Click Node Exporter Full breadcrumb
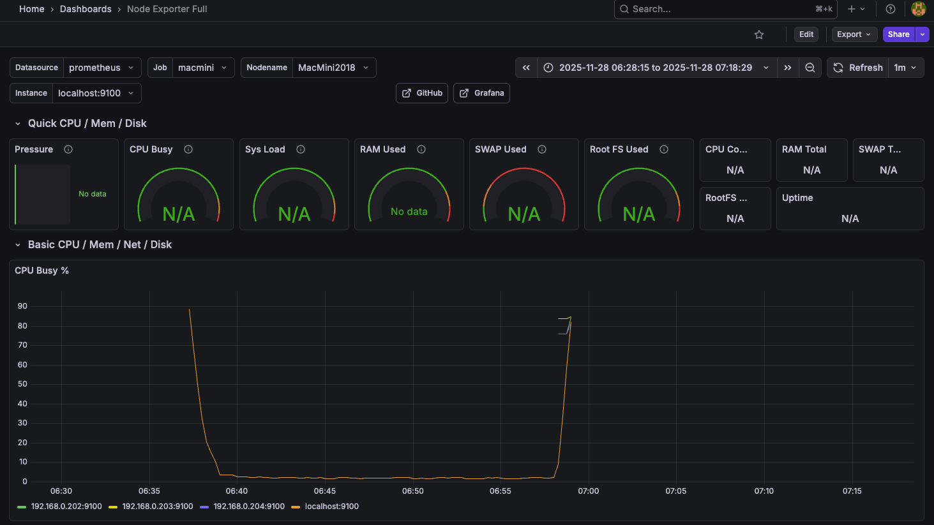This screenshot has height=525, width=934. click(x=167, y=9)
